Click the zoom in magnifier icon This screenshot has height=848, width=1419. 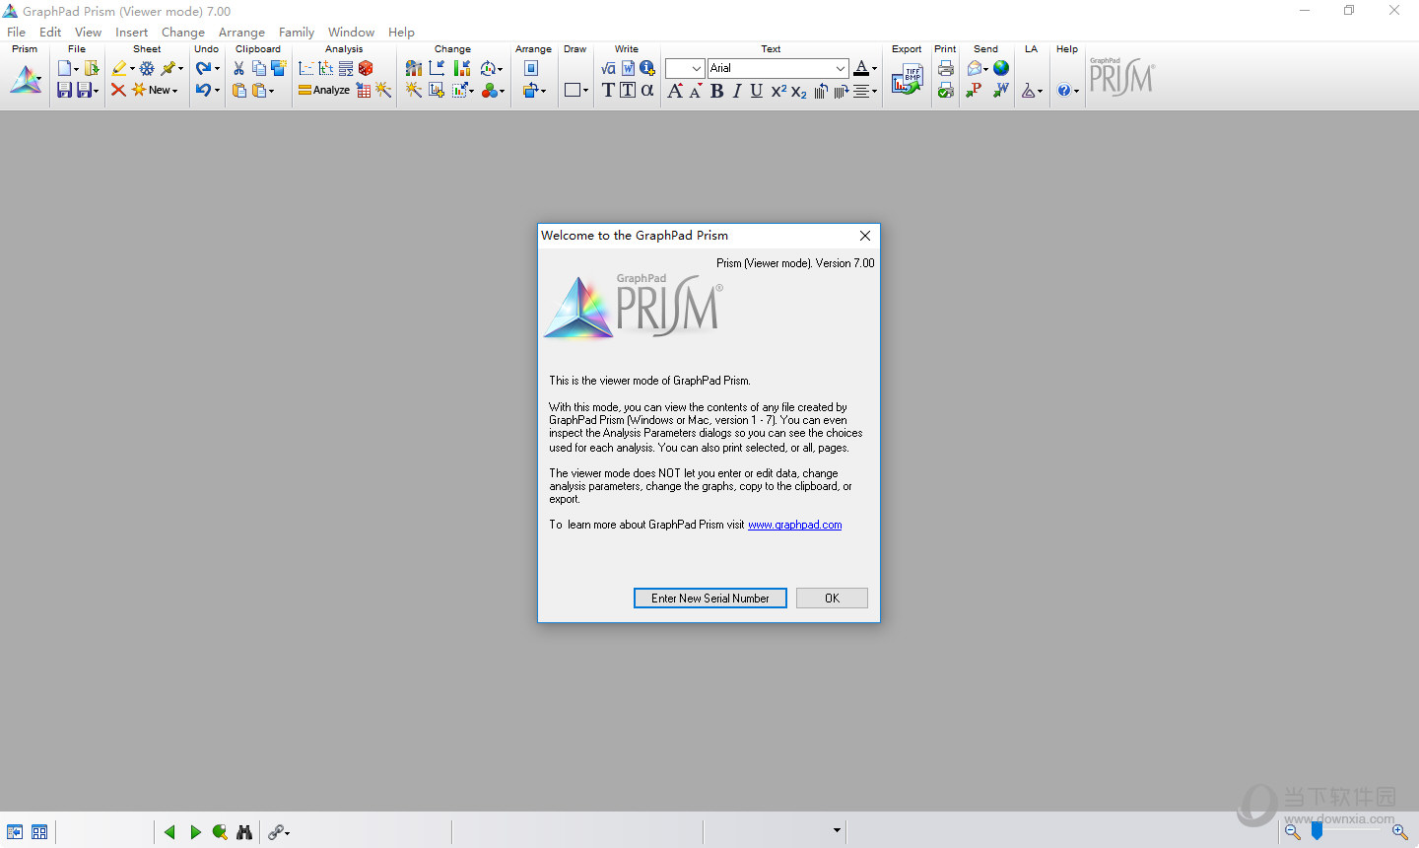coord(1399,832)
